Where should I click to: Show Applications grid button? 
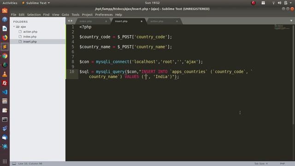pyautogui.click(x=5, y=161)
